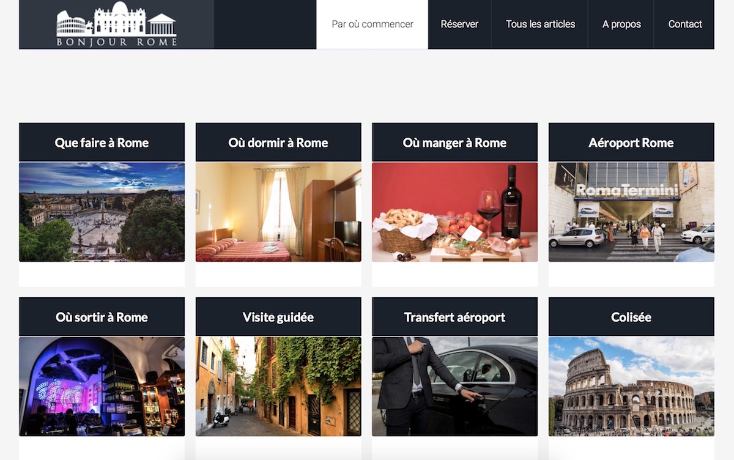734x460 pixels.
Task: Open the Où sortir à Rome heading
Action: (x=102, y=317)
